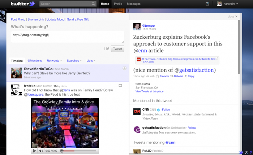Open the arrow on the SteveMartinToGo tweet

[x=124, y=68]
